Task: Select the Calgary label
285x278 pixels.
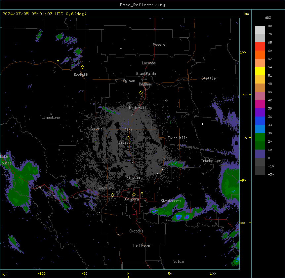Action: click(x=132, y=199)
